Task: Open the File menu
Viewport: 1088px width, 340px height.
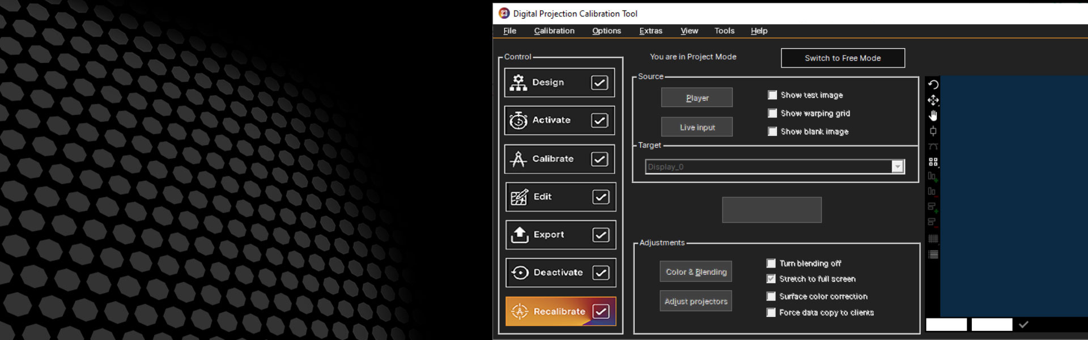Action: click(x=510, y=31)
